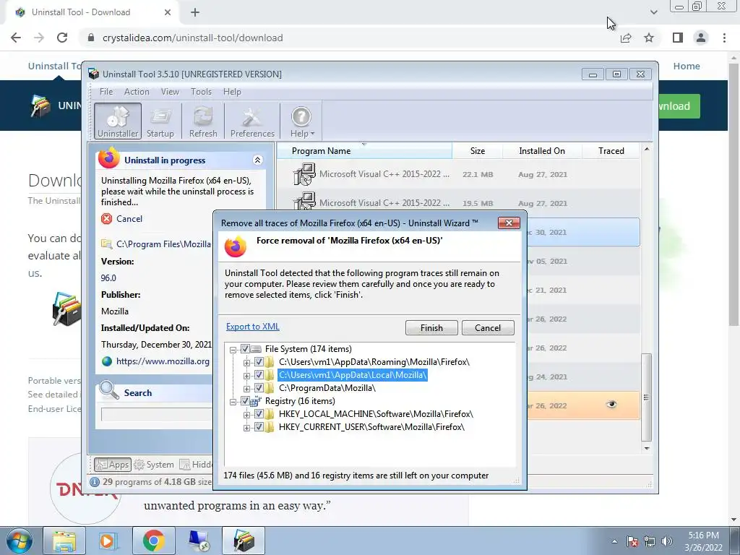Click the Refresh toolbar icon
The height and width of the screenshot is (555, 740).
pyautogui.click(x=203, y=121)
